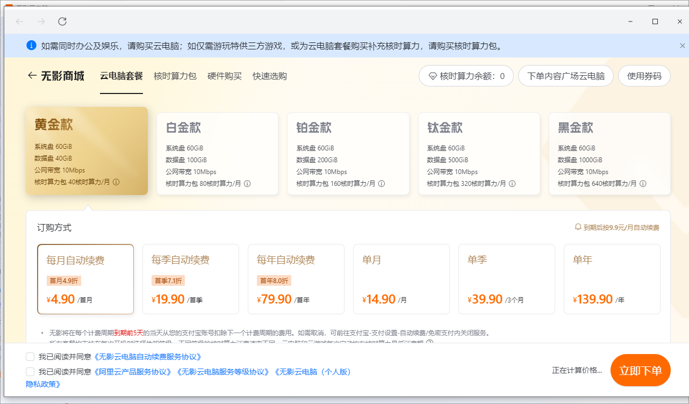Screen dimensions: 689x404
Task: Click the info icon on the 铂金款 card
Action: click(x=381, y=183)
